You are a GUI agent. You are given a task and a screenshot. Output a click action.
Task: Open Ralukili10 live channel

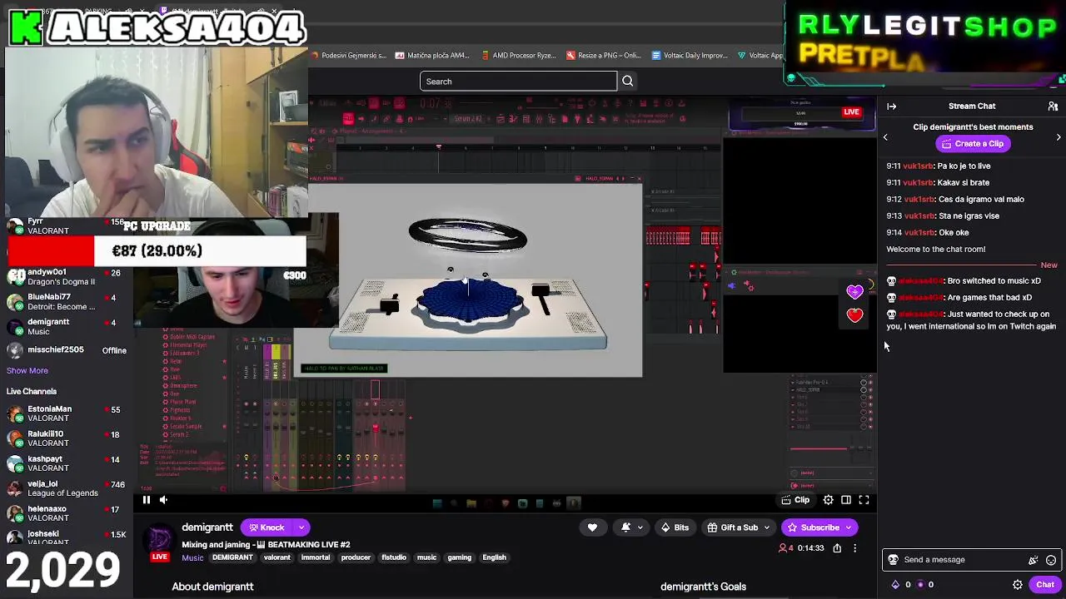pos(67,438)
